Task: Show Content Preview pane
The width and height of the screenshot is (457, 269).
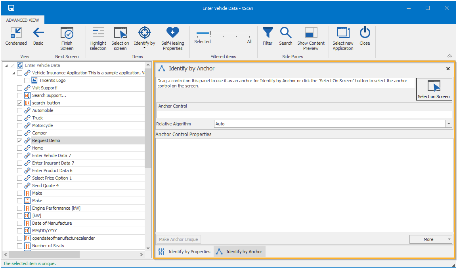Action: (x=311, y=38)
